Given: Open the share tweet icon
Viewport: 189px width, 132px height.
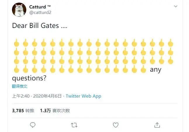Looking at the screenshot, I should click(x=157, y=125).
